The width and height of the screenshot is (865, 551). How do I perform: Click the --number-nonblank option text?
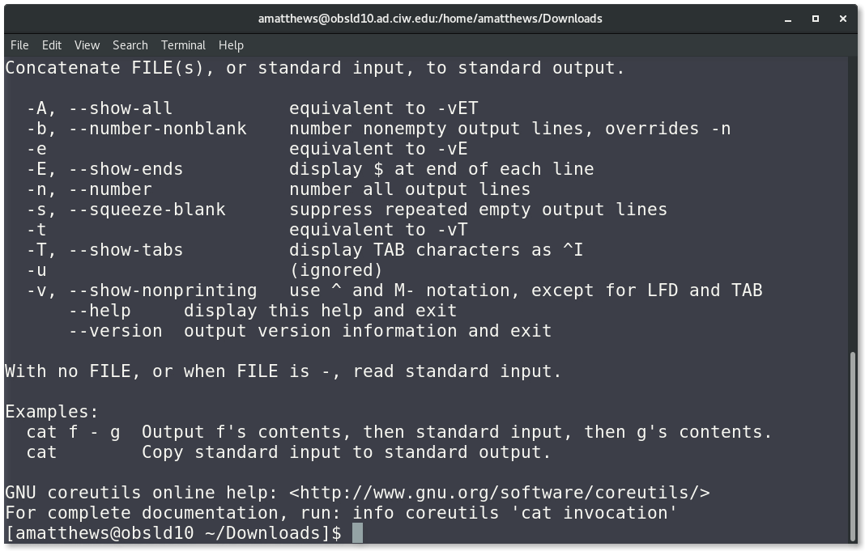pos(158,129)
